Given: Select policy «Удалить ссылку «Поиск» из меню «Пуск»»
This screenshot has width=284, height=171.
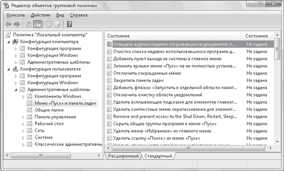Looking at the screenshot, I should (x=157, y=138).
